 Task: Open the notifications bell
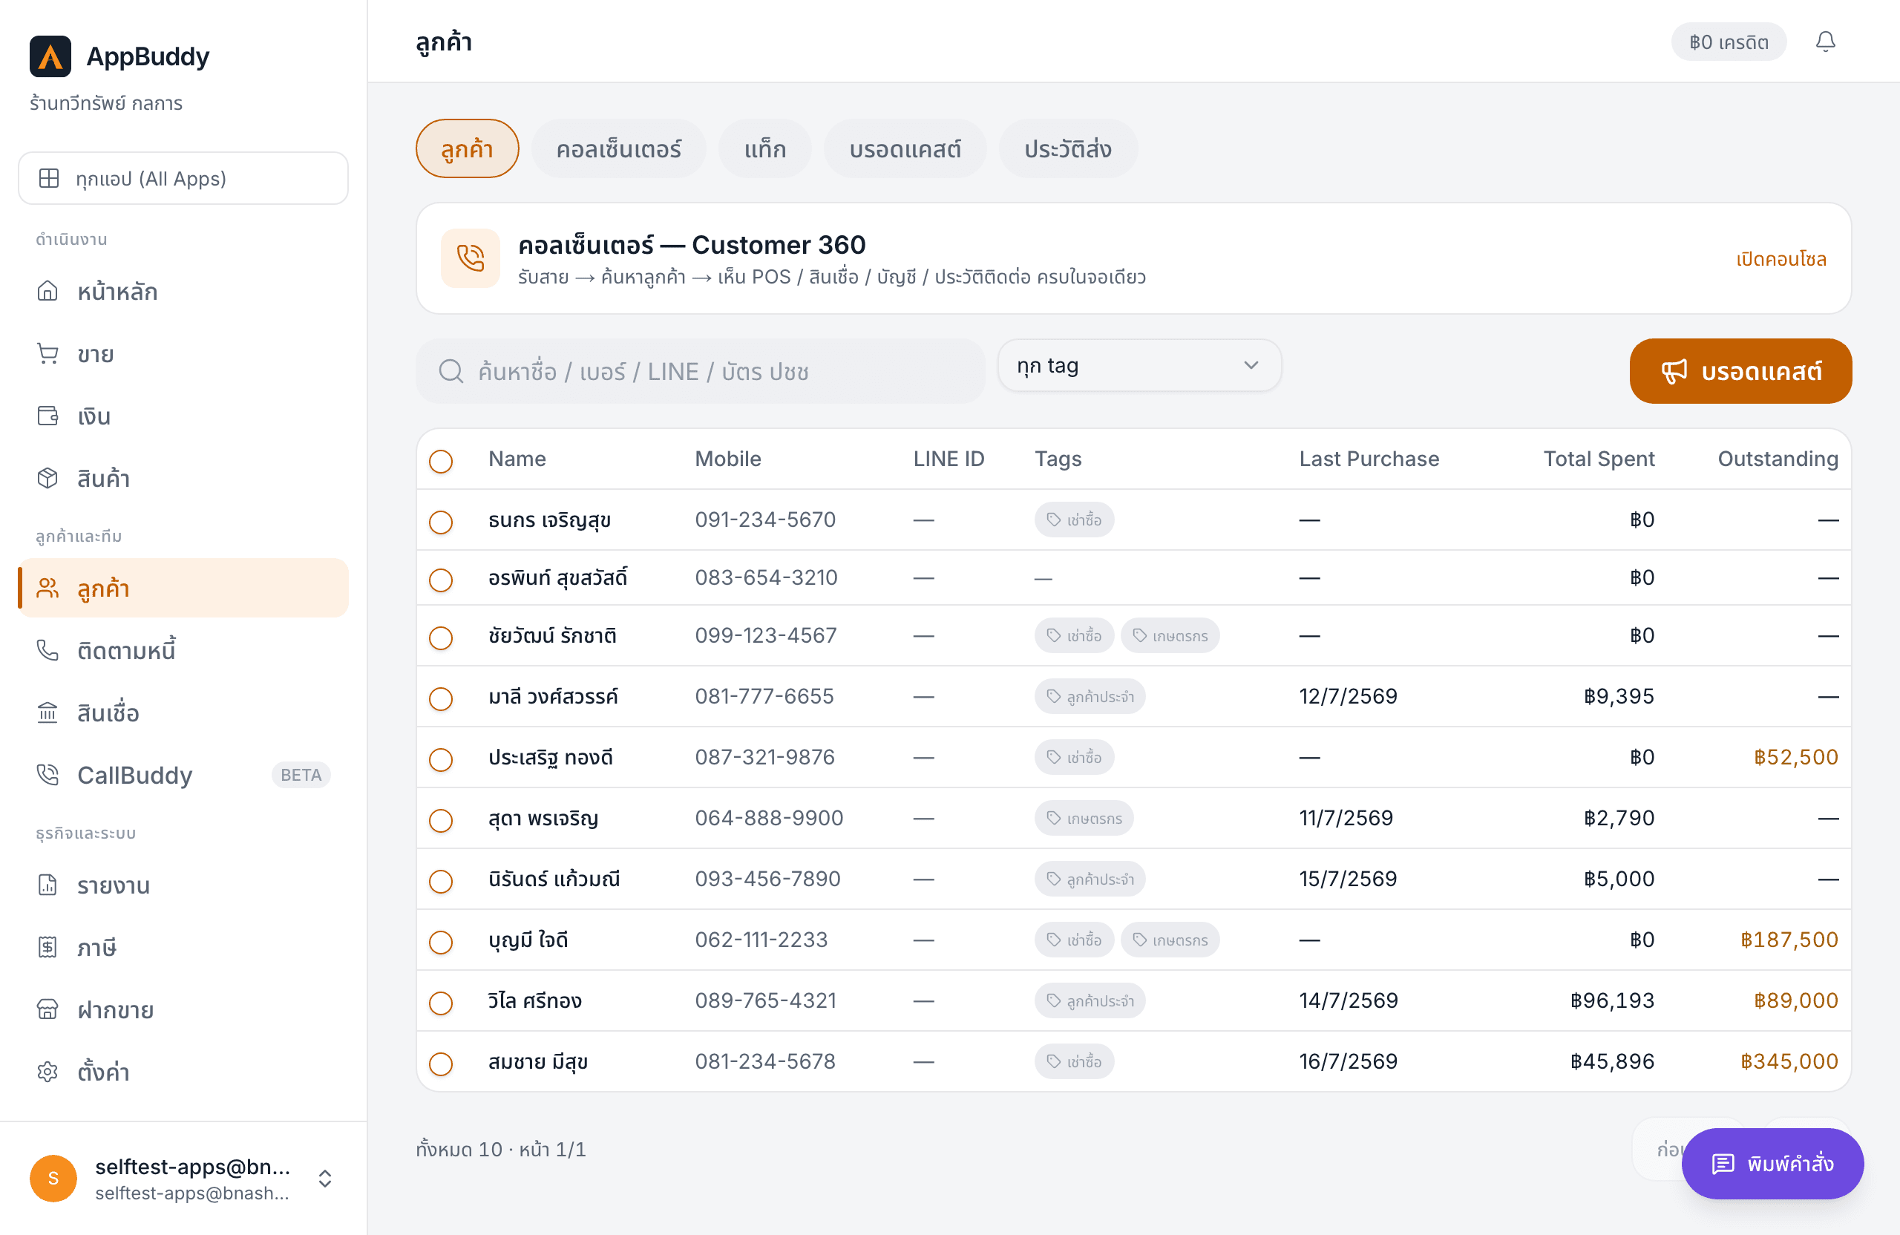pos(1825,42)
